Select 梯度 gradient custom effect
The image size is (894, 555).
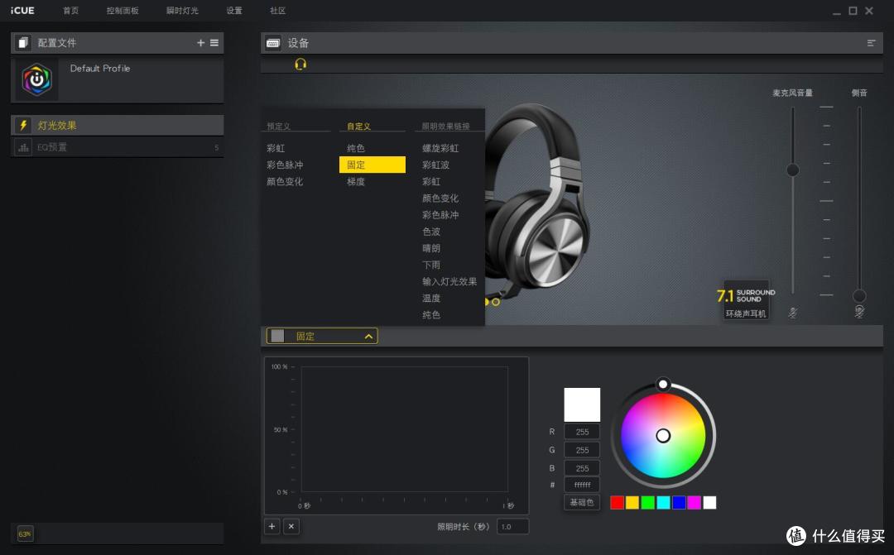(x=356, y=181)
